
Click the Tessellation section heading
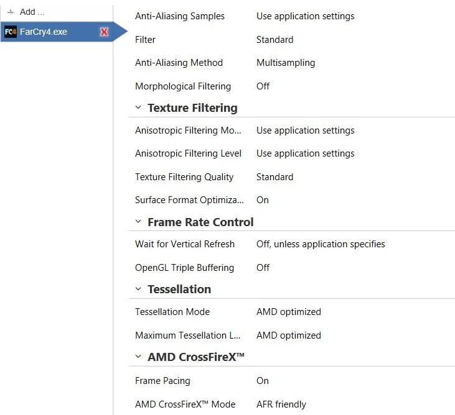(179, 290)
